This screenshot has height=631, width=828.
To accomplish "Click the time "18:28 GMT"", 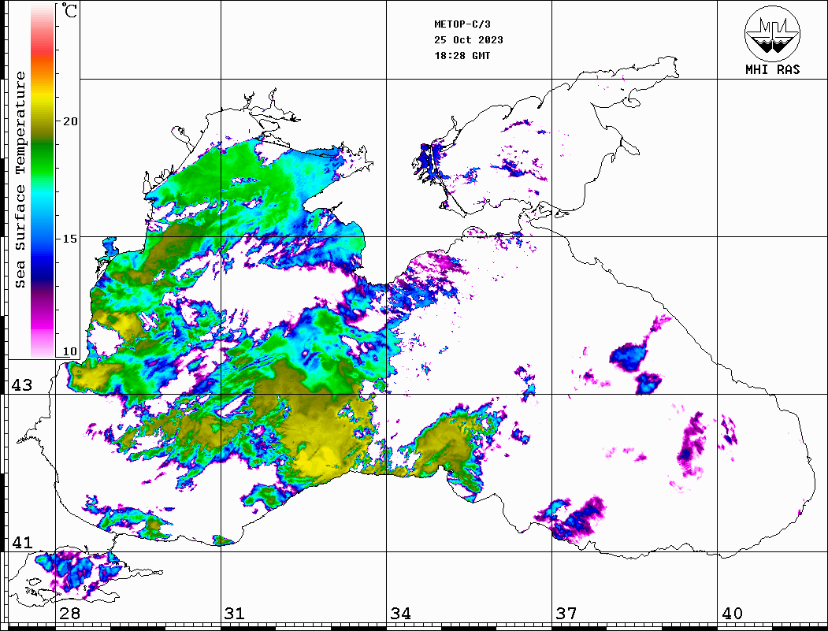I will click(x=462, y=55).
